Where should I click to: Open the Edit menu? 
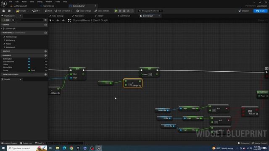tap(17, 2)
